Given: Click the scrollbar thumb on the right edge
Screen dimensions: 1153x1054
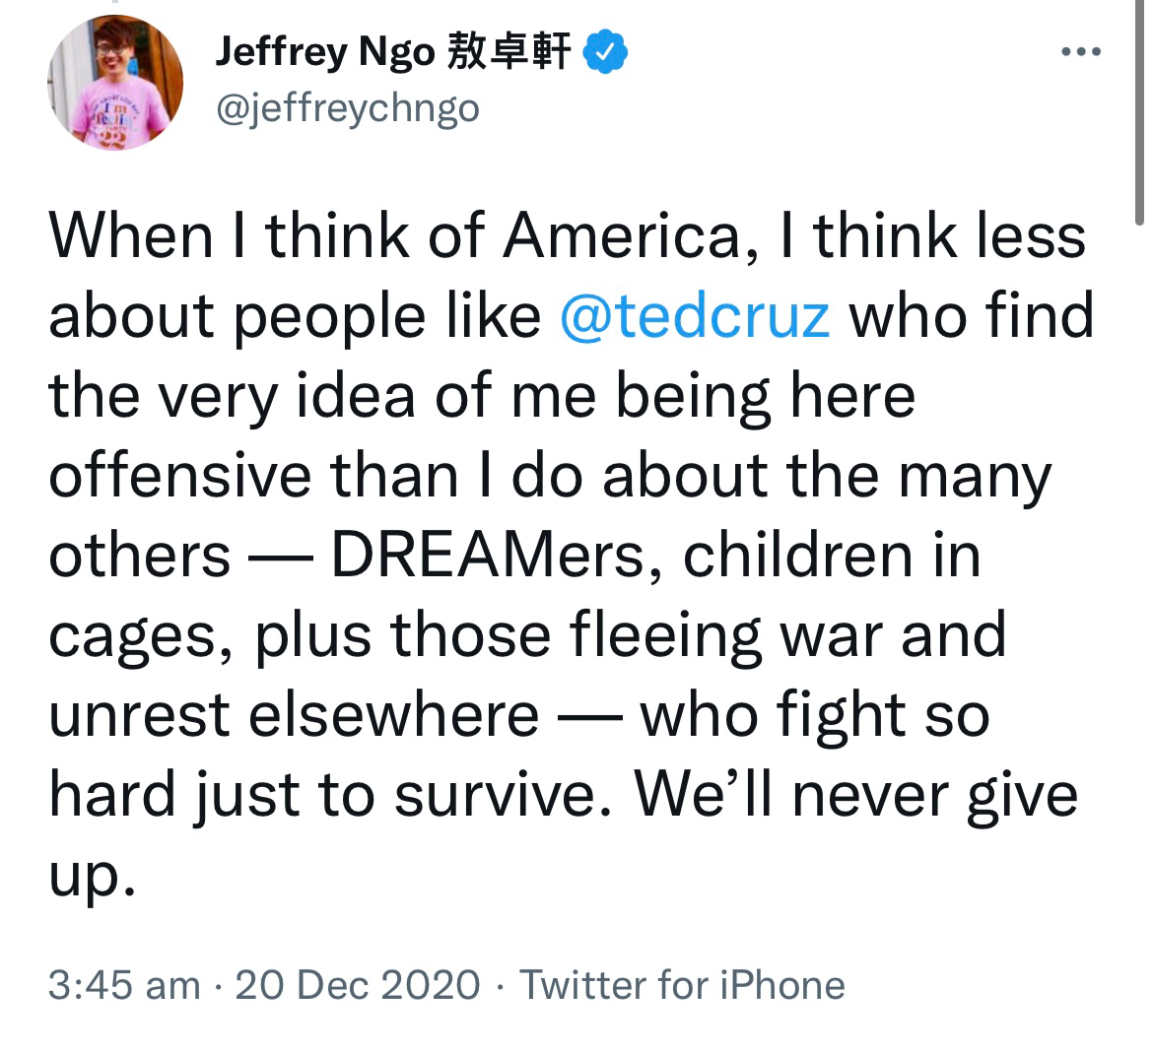Looking at the screenshot, I should tap(1140, 111).
